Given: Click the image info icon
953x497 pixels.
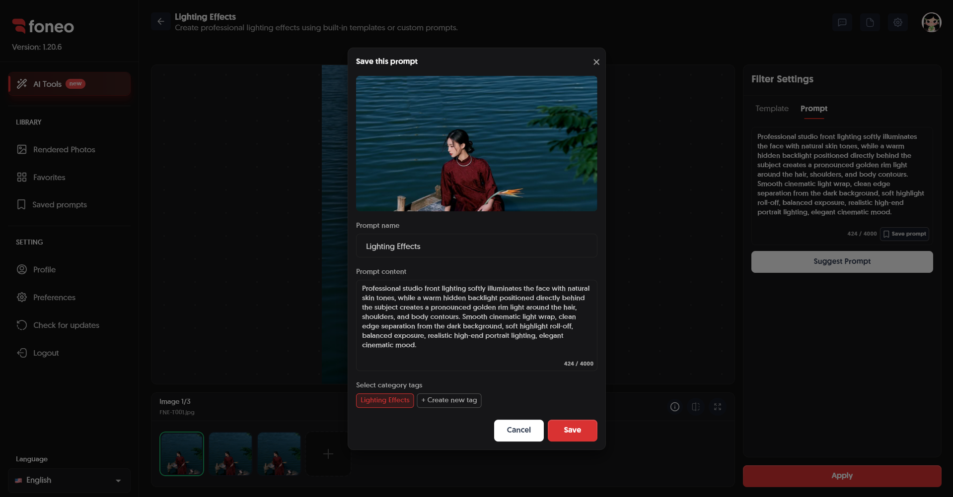Looking at the screenshot, I should coord(675,407).
